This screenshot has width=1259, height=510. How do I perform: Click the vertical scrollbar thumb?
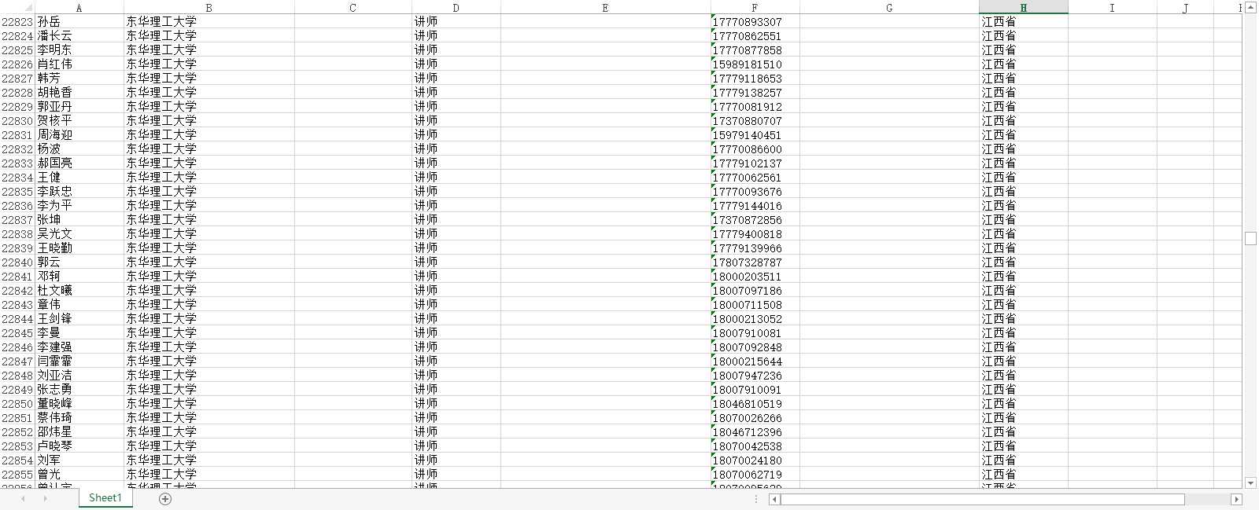point(1250,239)
